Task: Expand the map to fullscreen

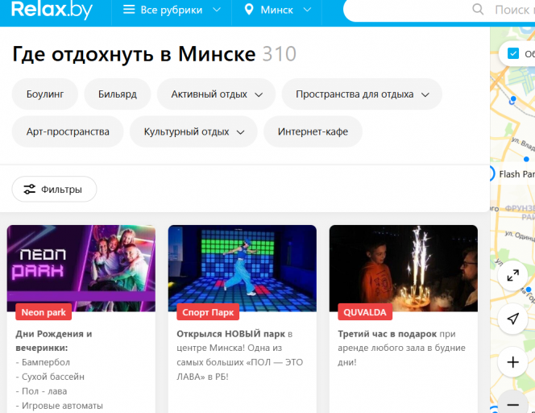Action: pyautogui.click(x=512, y=275)
